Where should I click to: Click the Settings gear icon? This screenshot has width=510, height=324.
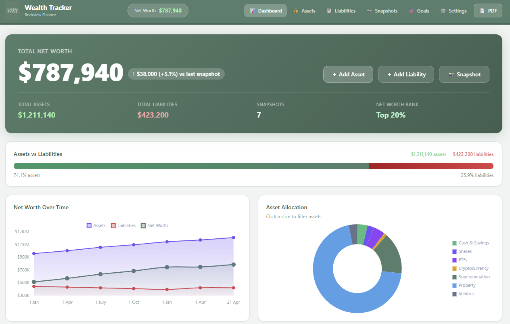pos(443,11)
